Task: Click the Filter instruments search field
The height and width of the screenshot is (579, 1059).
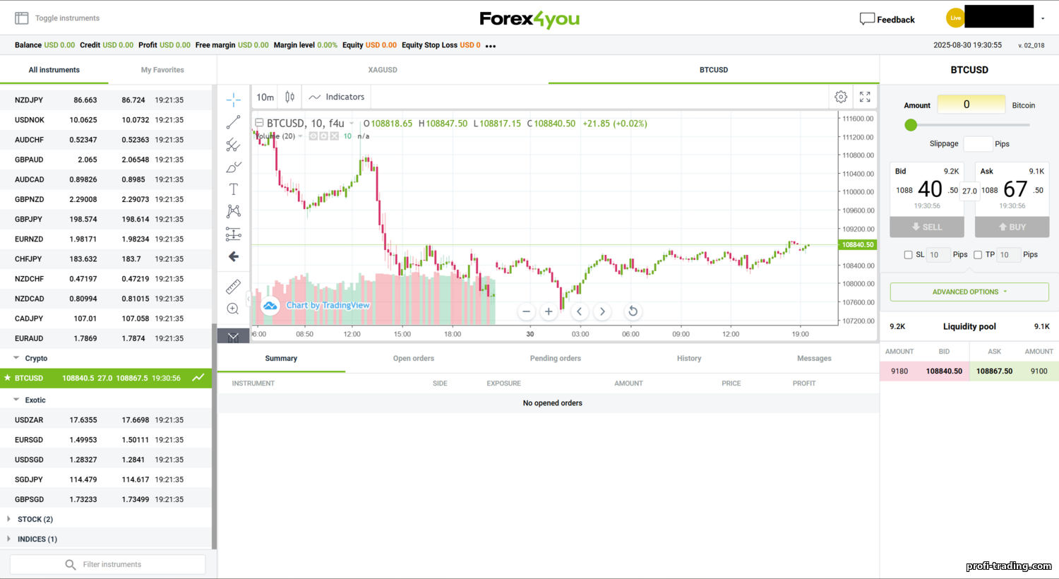Action: pyautogui.click(x=112, y=564)
